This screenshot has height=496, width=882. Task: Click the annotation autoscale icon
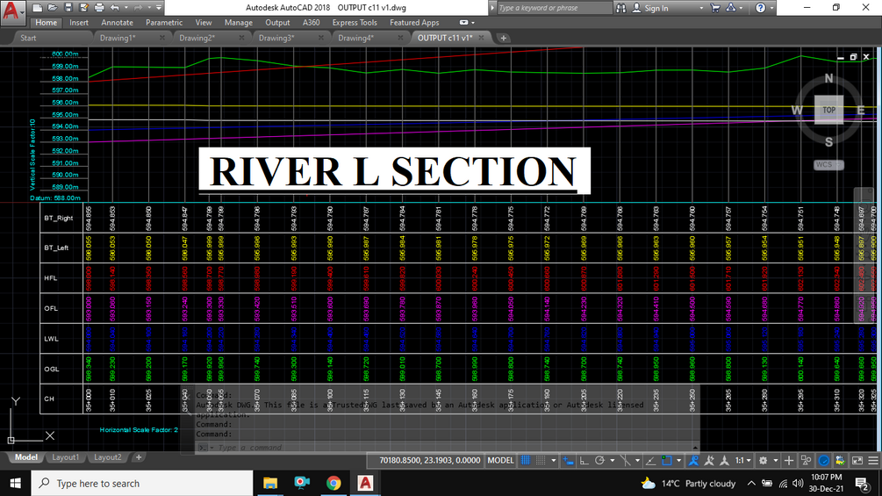tap(709, 461)
